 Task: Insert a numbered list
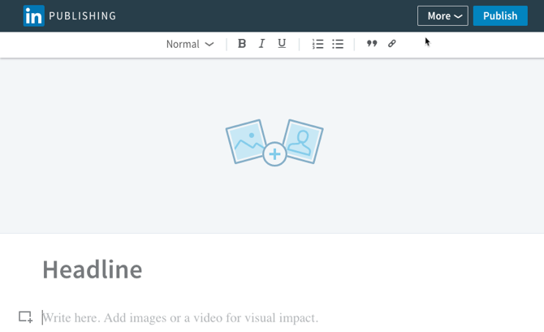pos(317,44)
